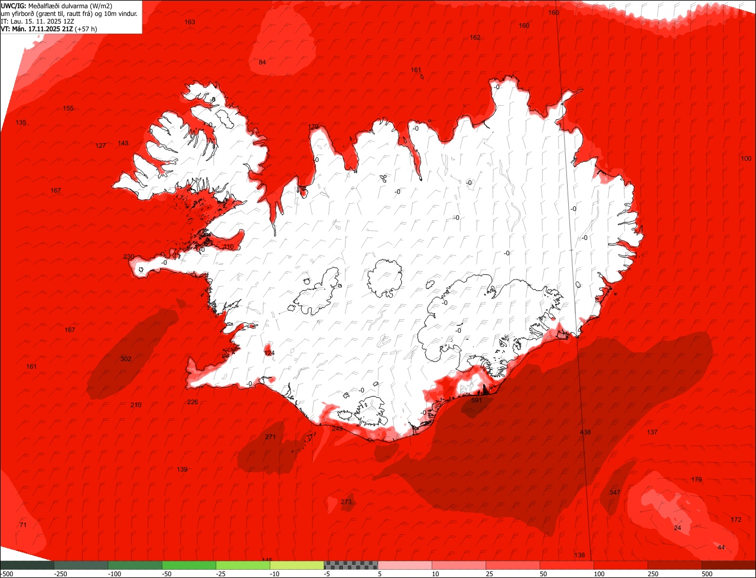Click the map value '302' in the dark patch
Image resolution: width=756 pixels, height=578 pixels.
(126, 359)
